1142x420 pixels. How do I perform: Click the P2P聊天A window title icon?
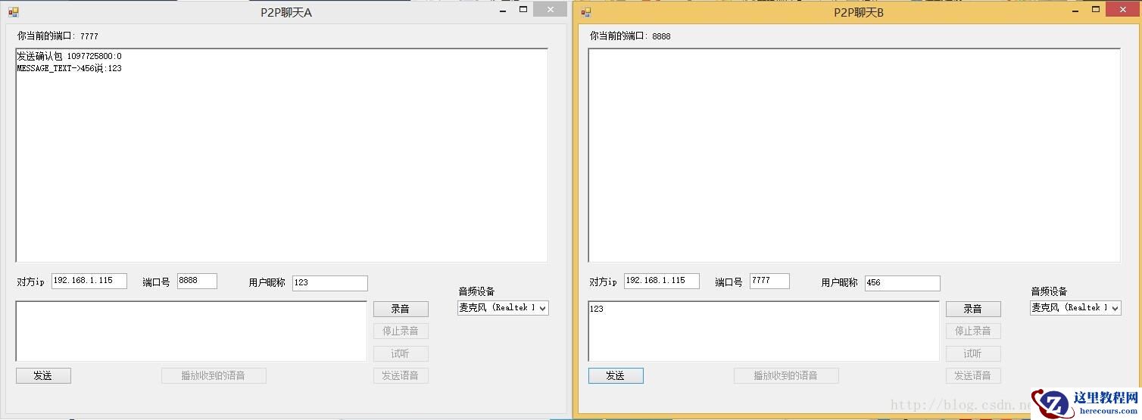(x=13, y=12)
